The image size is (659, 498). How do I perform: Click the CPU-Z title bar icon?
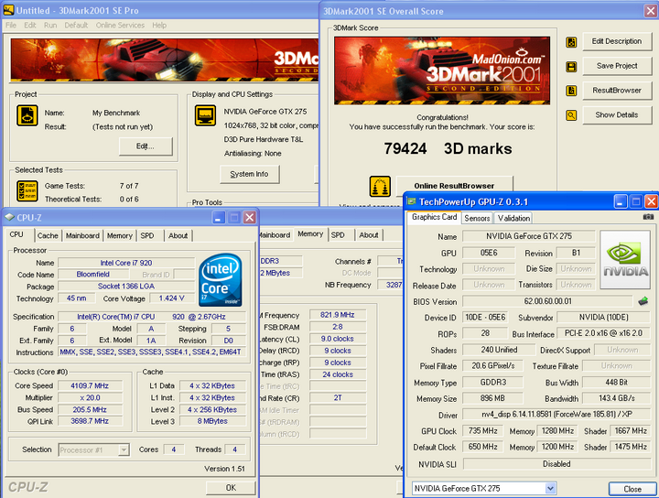[x=9, y=217]
